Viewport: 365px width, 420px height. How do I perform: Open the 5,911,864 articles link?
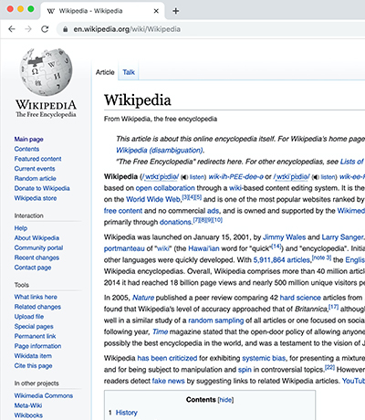click(x=281, y=260)
